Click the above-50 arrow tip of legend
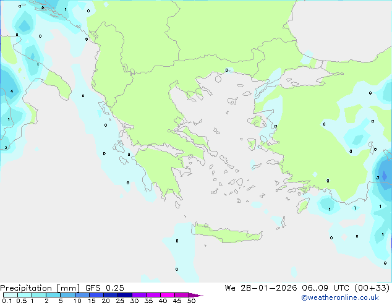 [x=196, y=295]
